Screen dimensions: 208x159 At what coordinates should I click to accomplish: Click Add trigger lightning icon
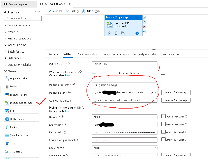pyautogui.click(x=83, y=11)
